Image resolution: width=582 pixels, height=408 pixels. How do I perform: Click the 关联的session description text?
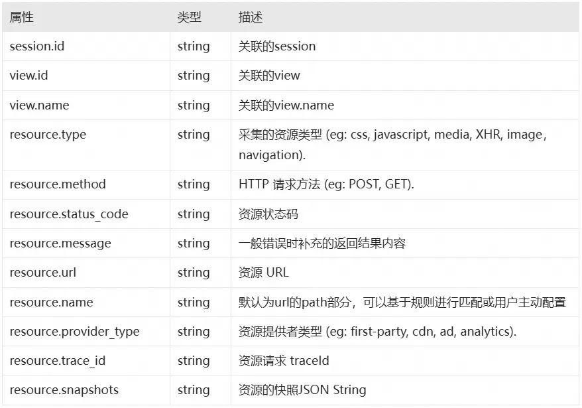point(277,46)
